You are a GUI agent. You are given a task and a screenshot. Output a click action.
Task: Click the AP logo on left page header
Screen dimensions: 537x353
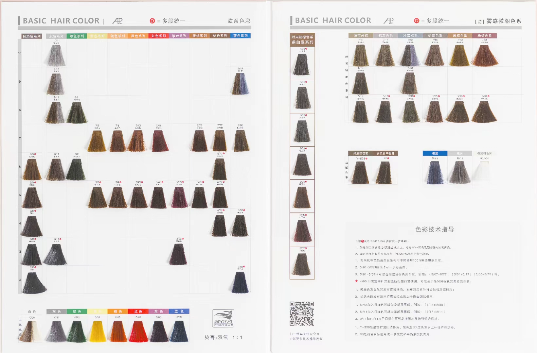tap(117, 21)
